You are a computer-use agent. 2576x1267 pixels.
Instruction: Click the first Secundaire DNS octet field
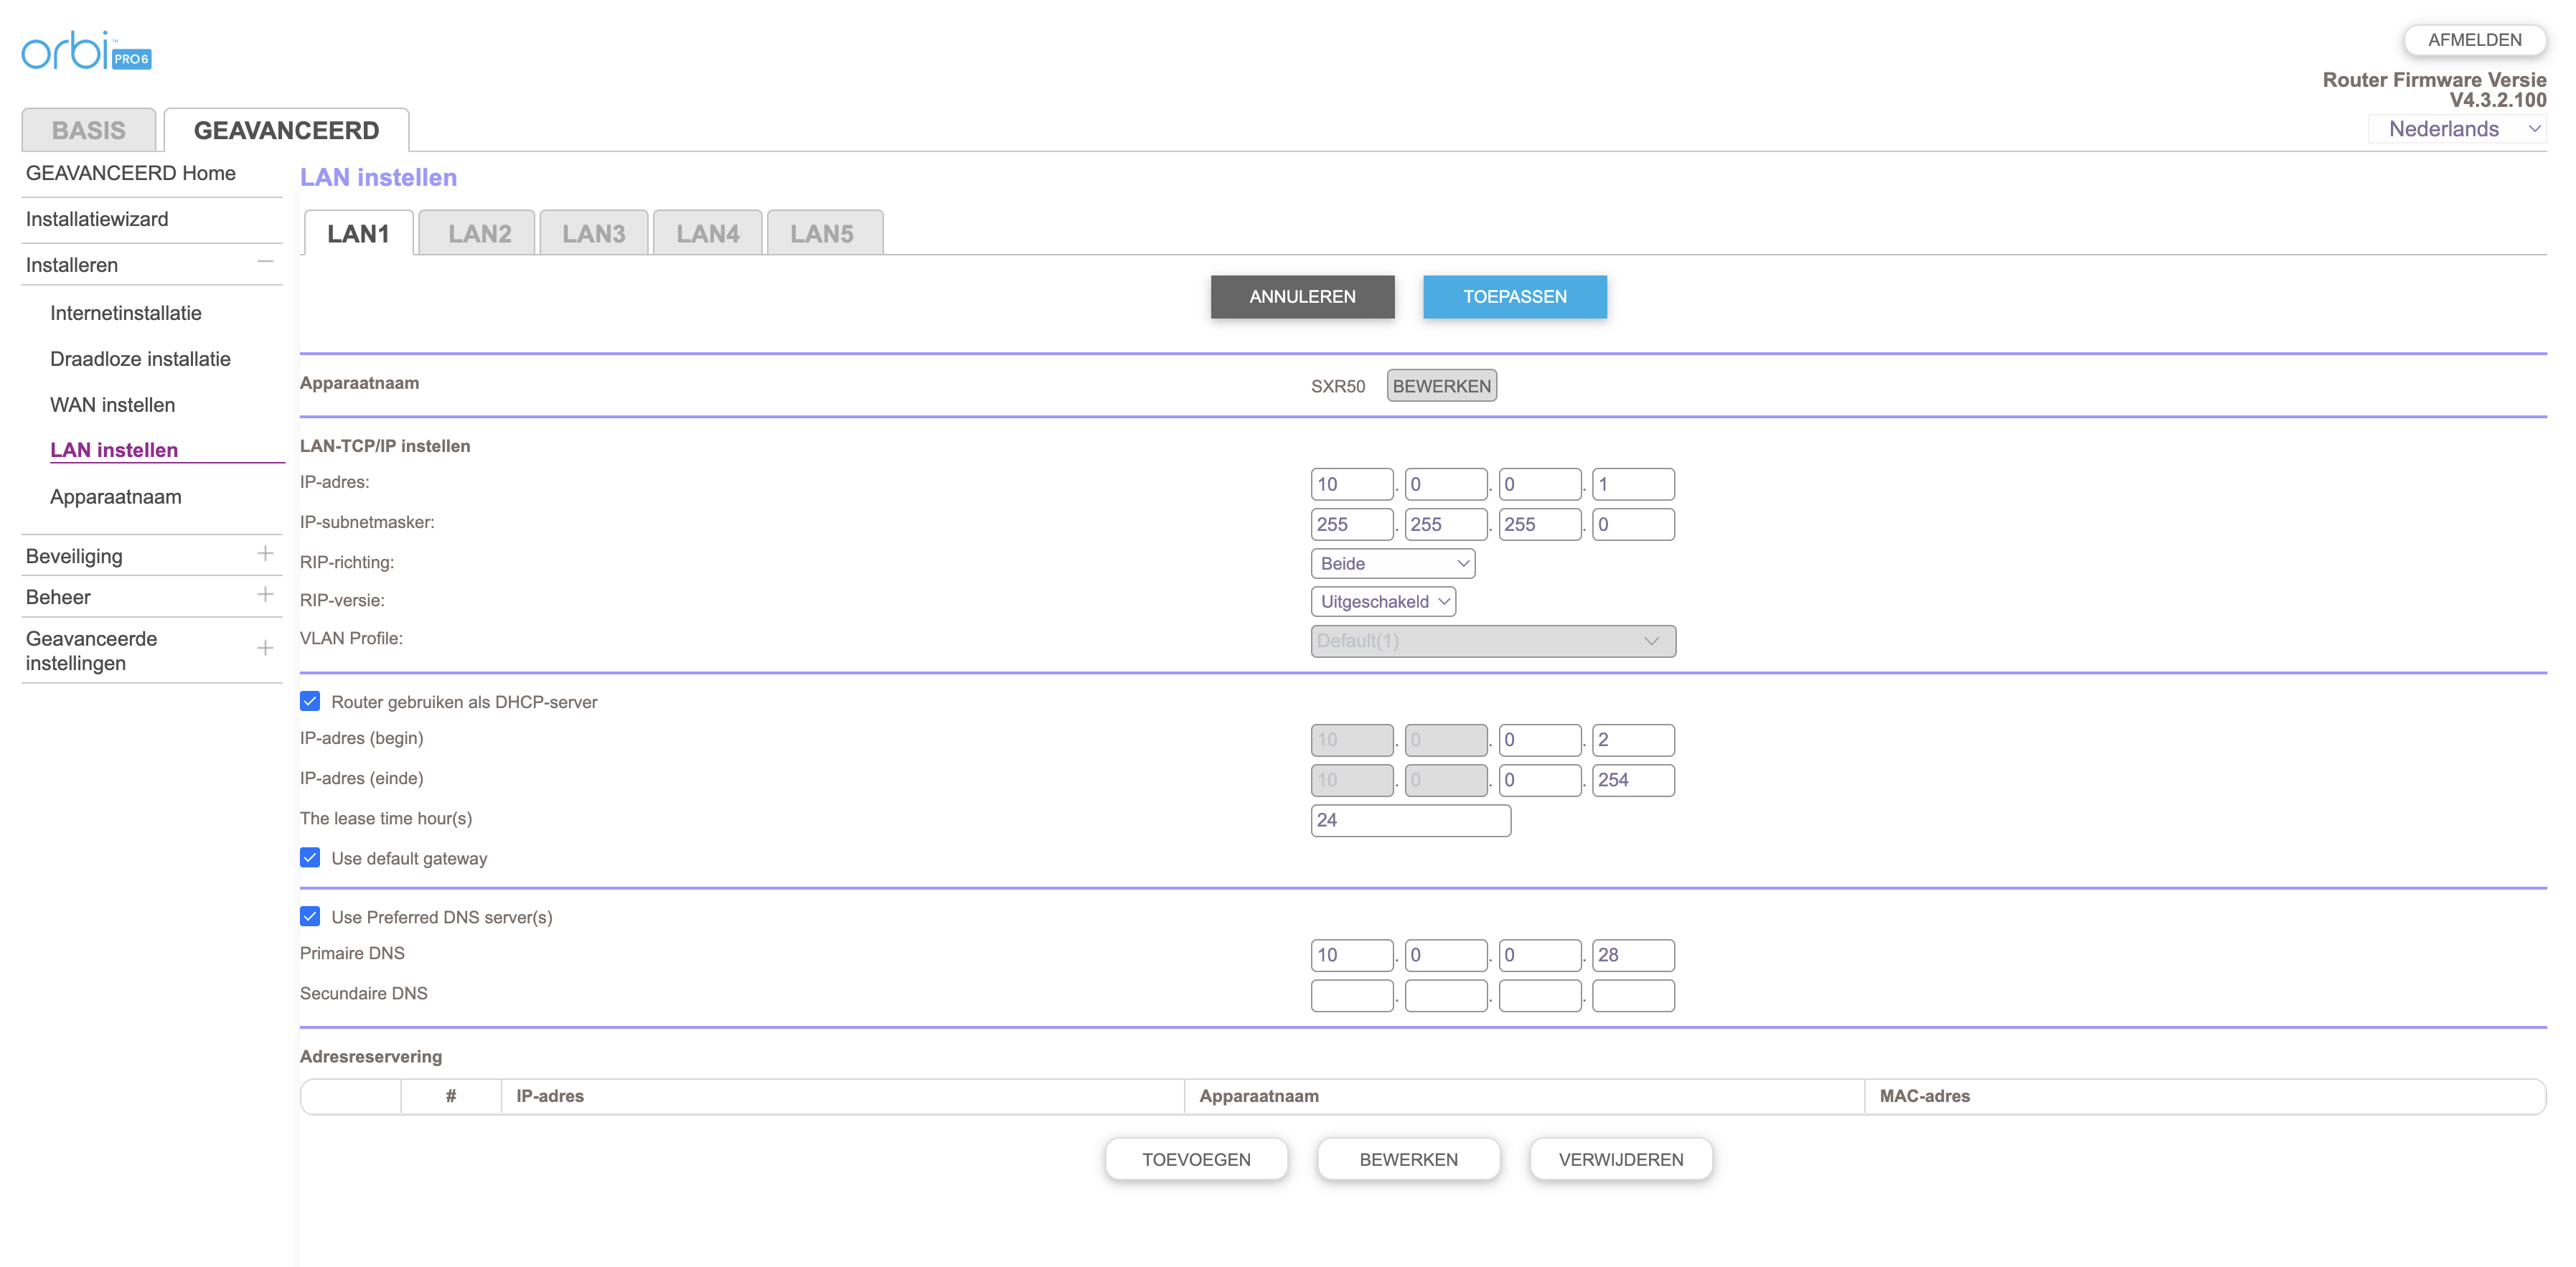1352,995
